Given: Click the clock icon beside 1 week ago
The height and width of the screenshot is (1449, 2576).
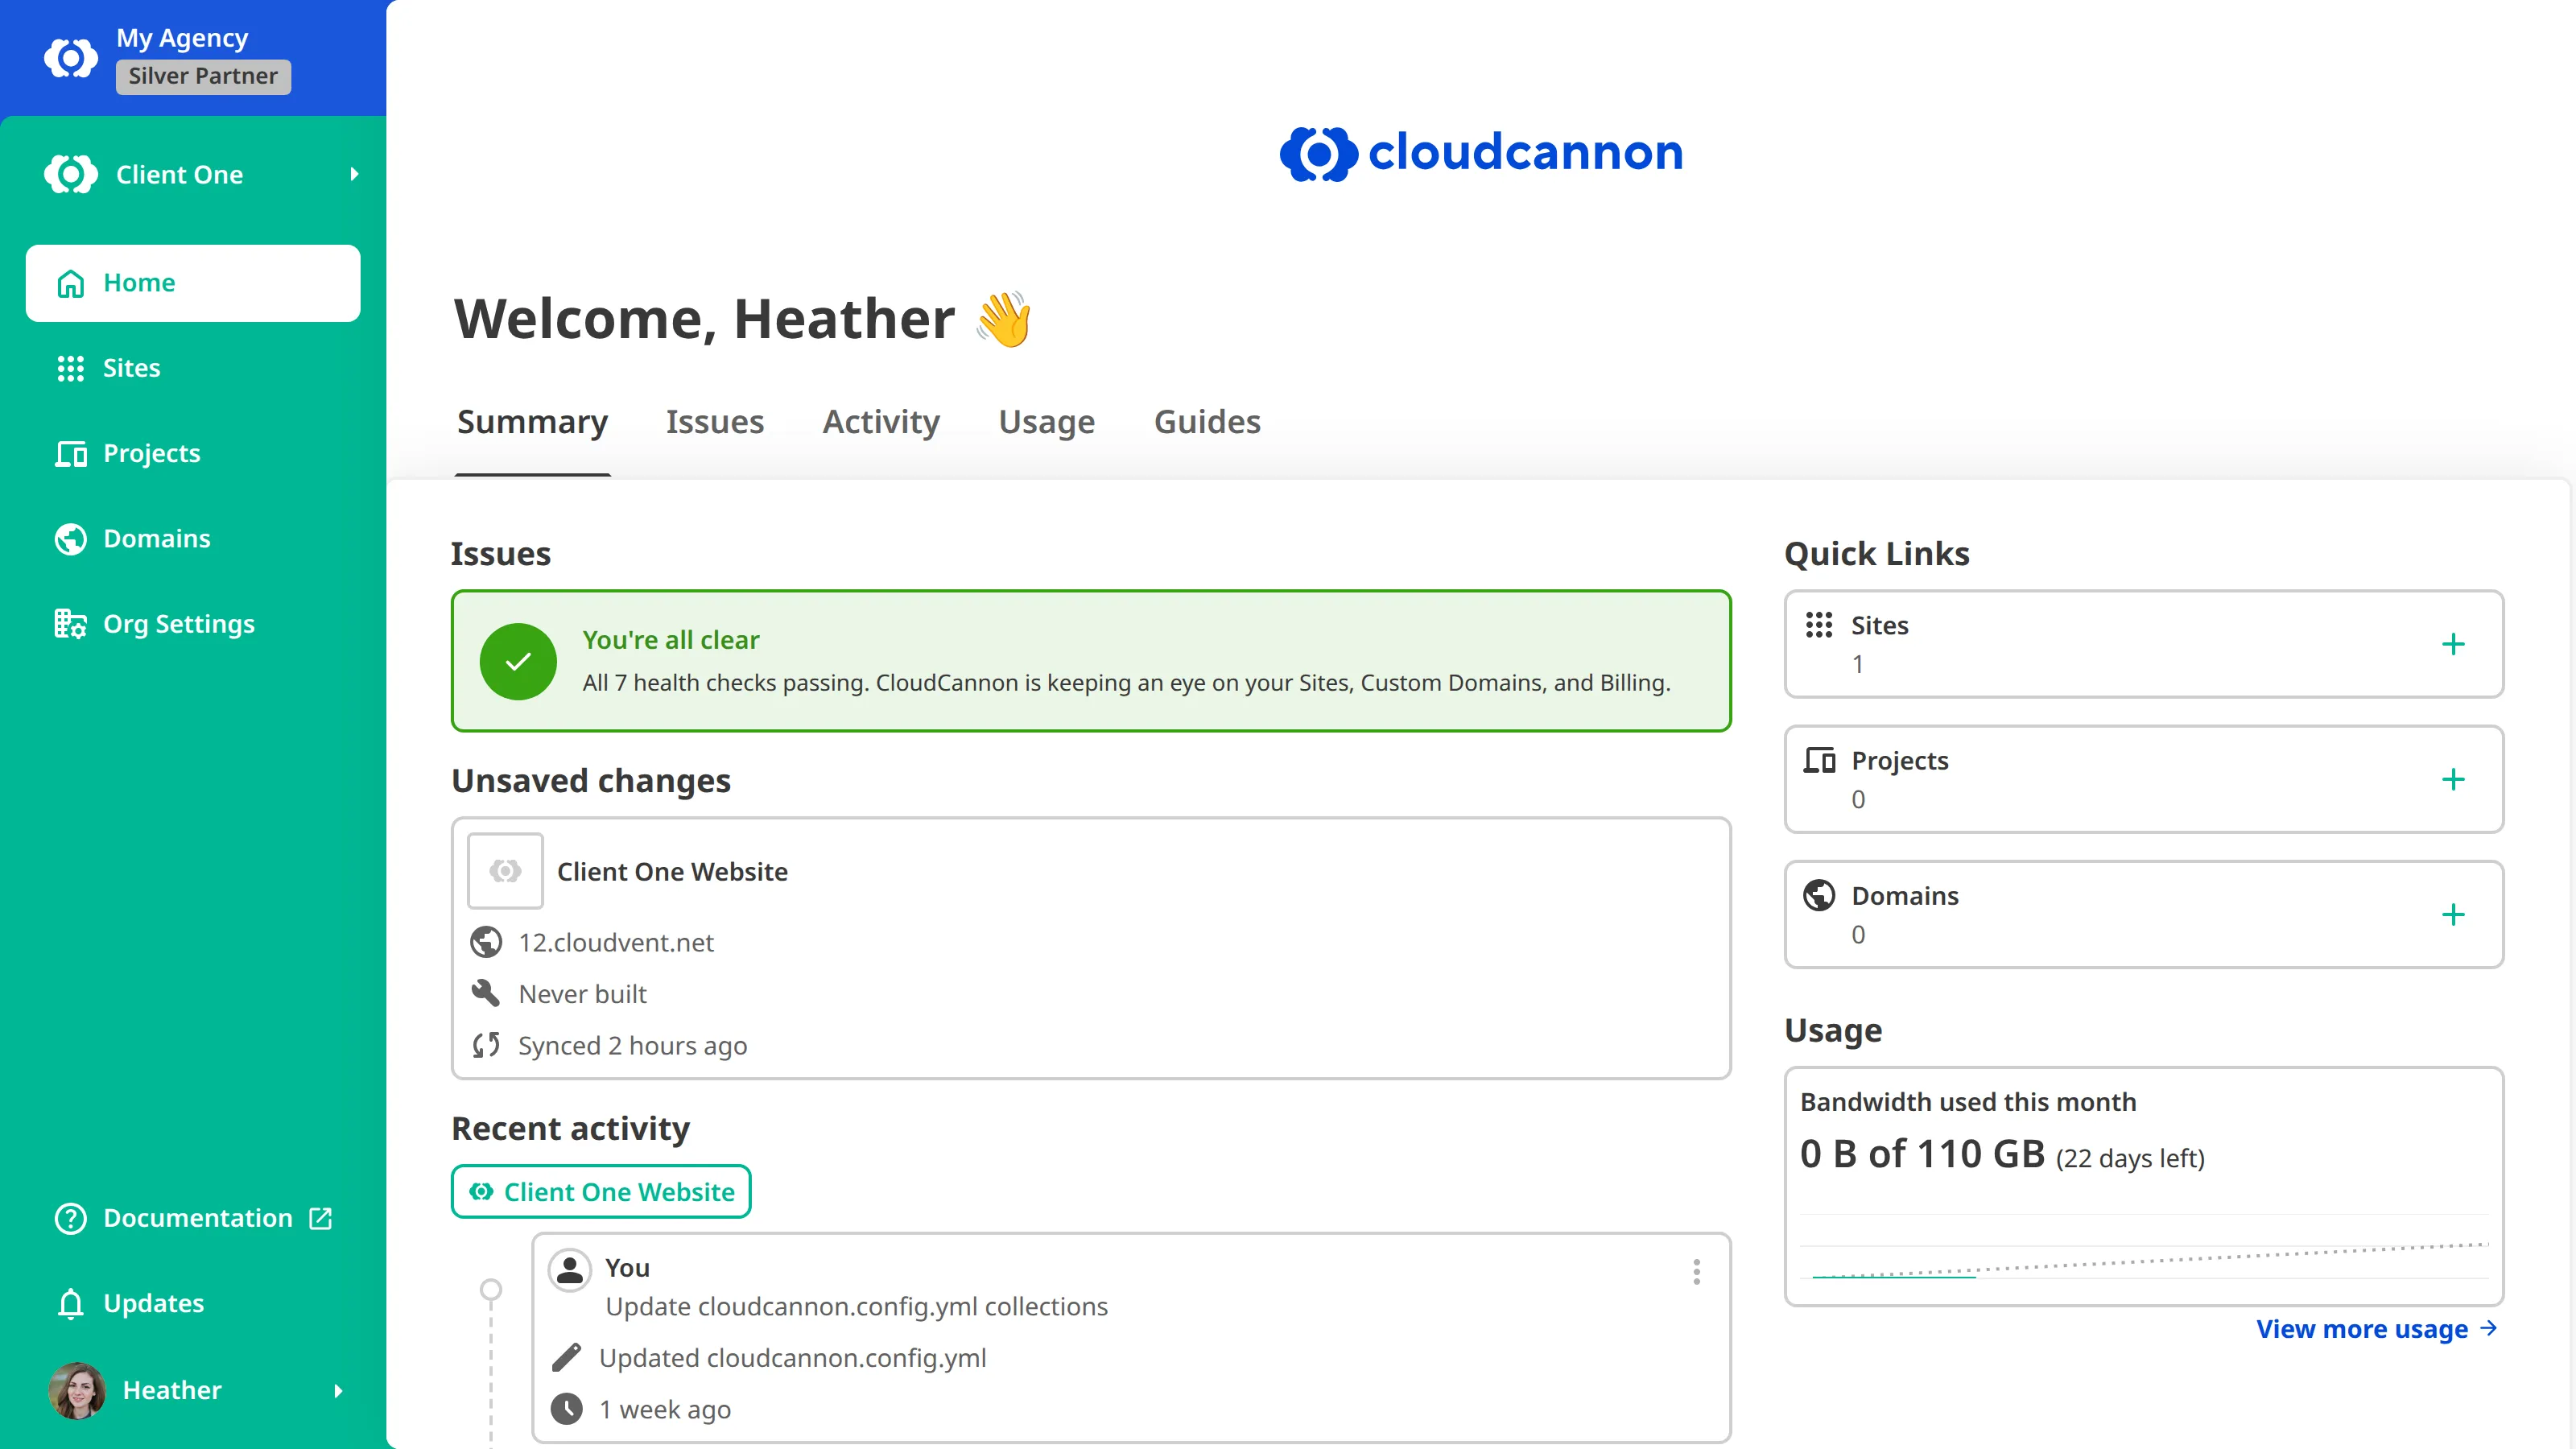Looking at the screenshot, I should (x=566, y=1409).
